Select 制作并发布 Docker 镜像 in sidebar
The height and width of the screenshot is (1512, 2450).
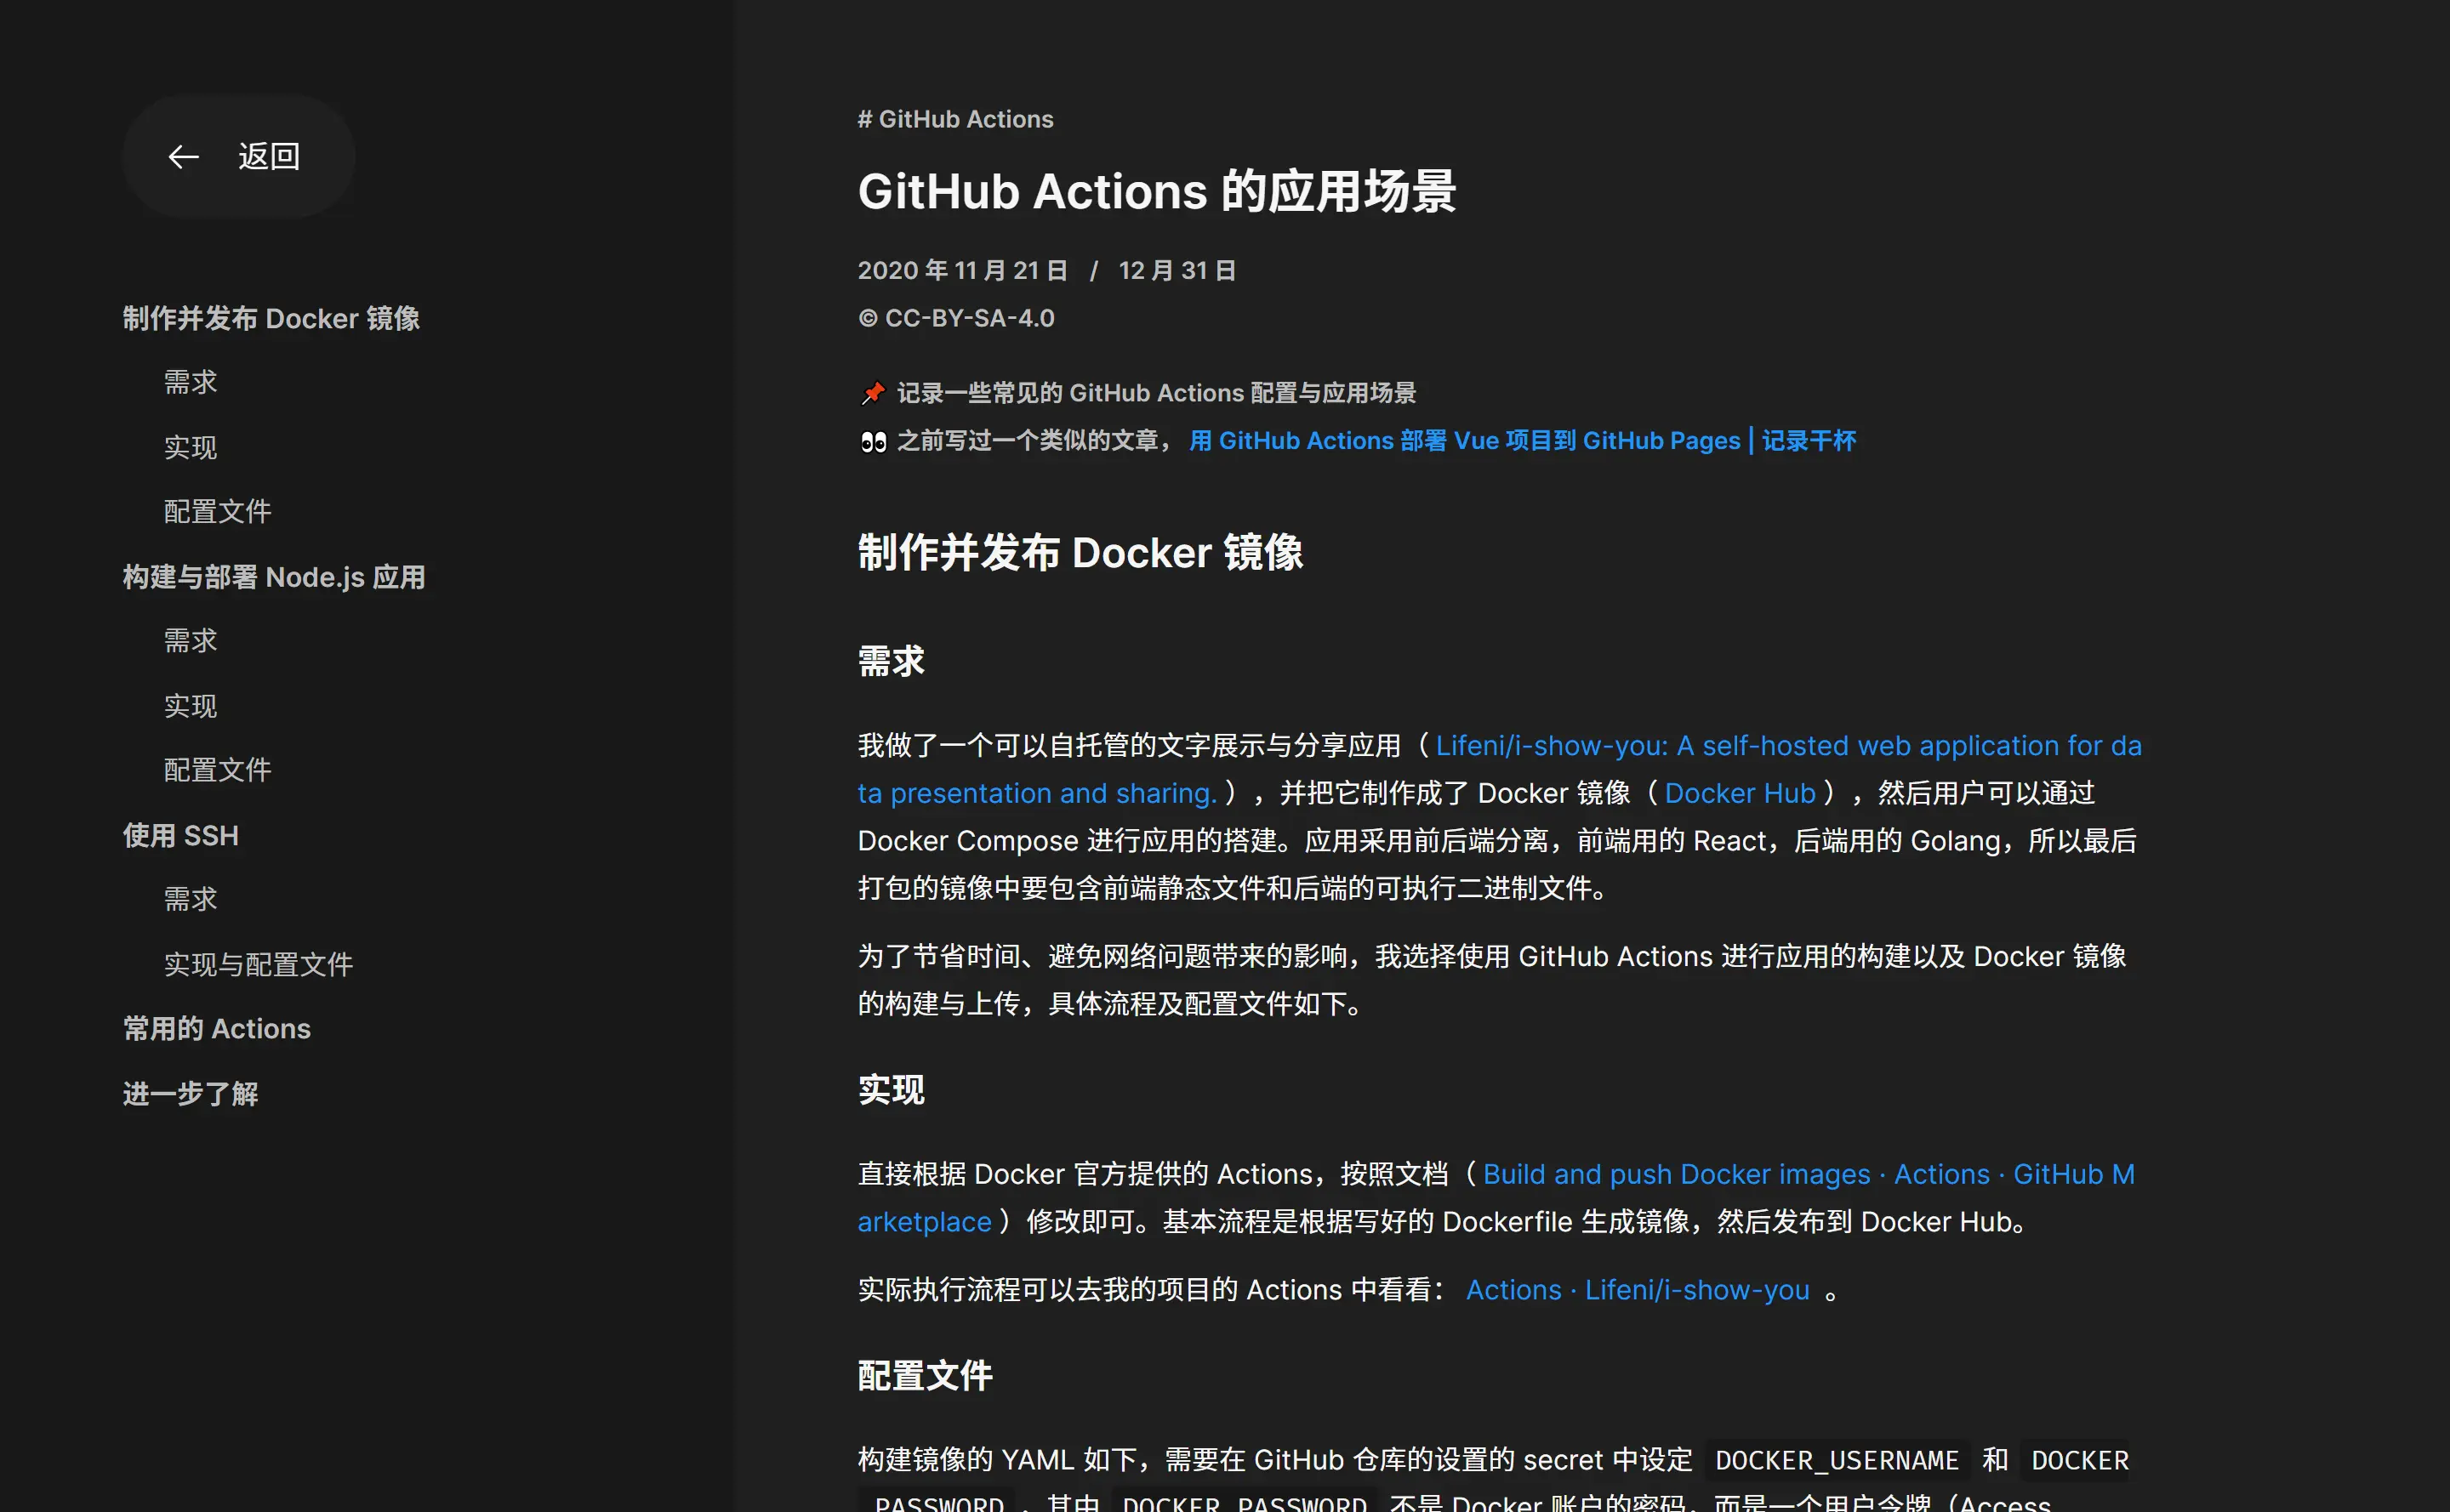(x=271, y=318)
